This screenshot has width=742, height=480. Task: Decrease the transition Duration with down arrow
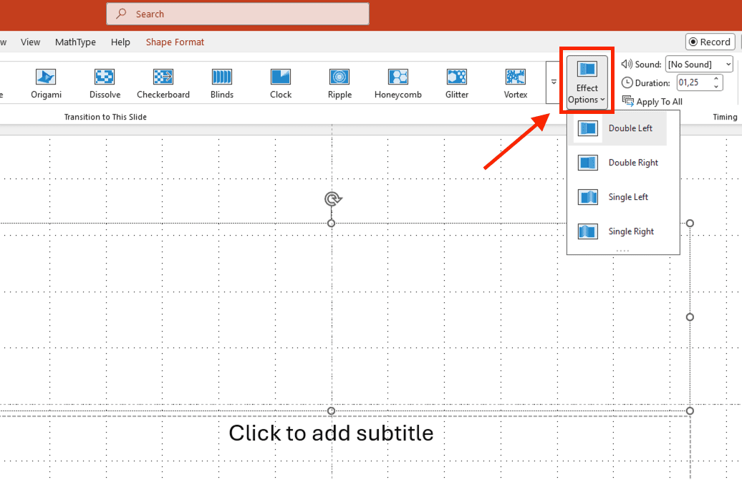click(x=716, y=87)
